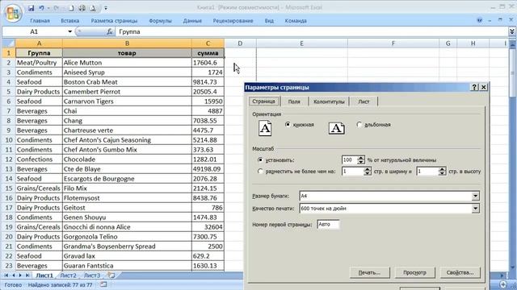Click the Свойства... button

point(460,272)
